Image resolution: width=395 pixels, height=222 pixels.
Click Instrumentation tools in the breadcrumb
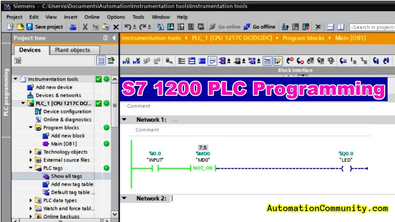151,38
